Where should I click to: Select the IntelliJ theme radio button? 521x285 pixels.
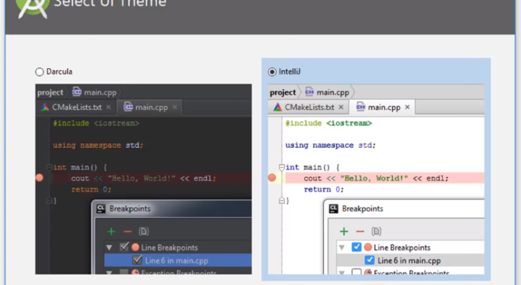click(272, 72)
